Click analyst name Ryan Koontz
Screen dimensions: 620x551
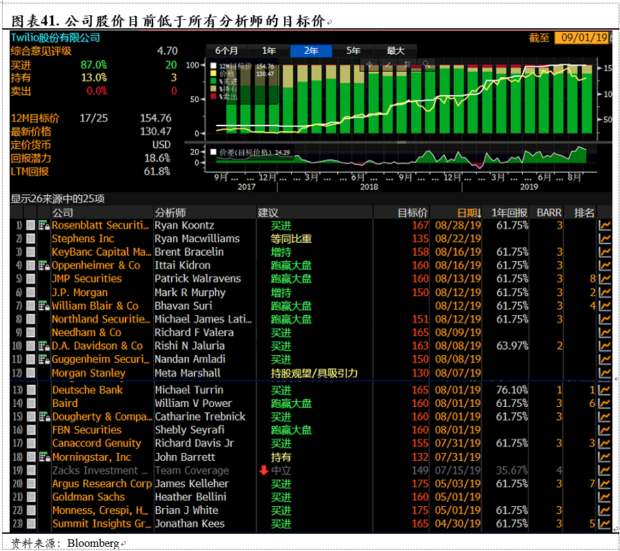184,226
